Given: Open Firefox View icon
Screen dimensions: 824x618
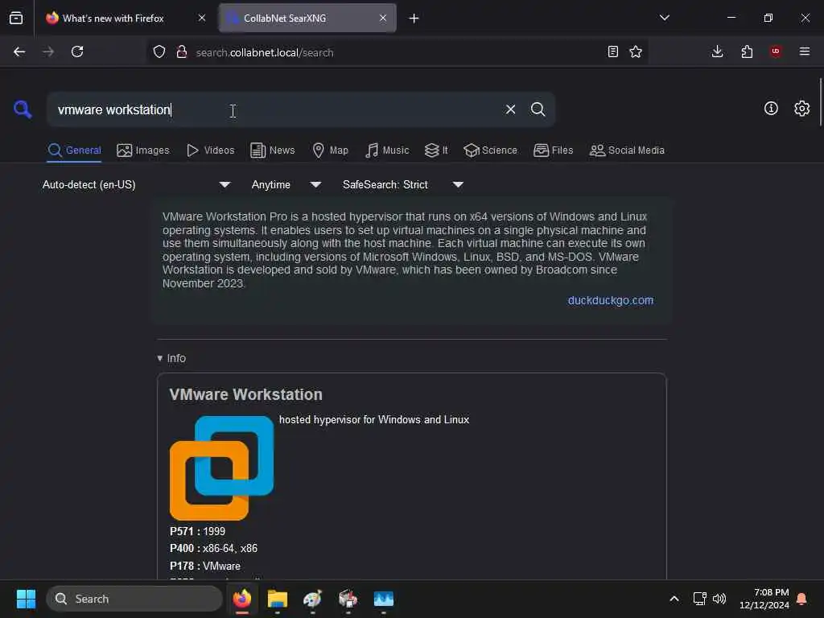Looking at the screenshot, I should (x=16, y=18).
